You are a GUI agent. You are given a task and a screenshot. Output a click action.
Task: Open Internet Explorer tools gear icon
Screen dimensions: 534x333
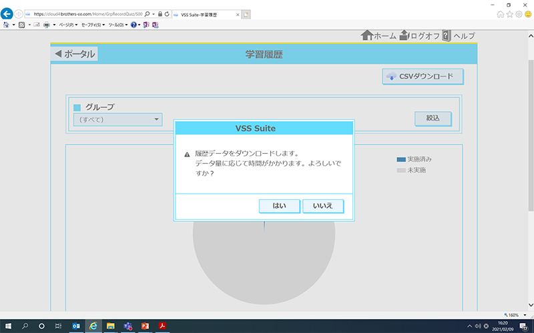(519, 14)
